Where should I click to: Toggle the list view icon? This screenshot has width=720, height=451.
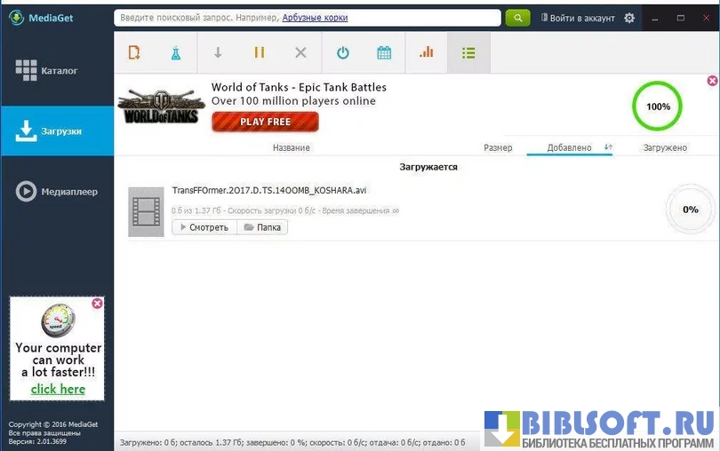[x=468, y=53]
